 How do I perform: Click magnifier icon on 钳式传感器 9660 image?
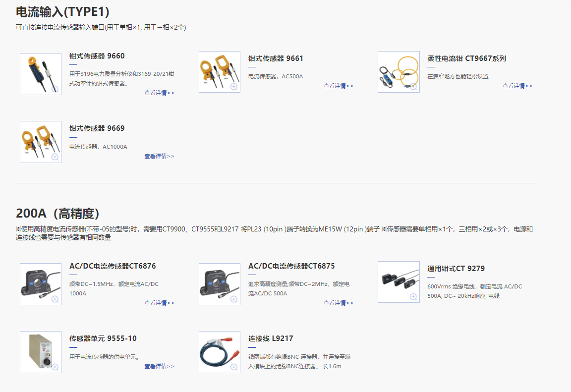coord(55,89)
